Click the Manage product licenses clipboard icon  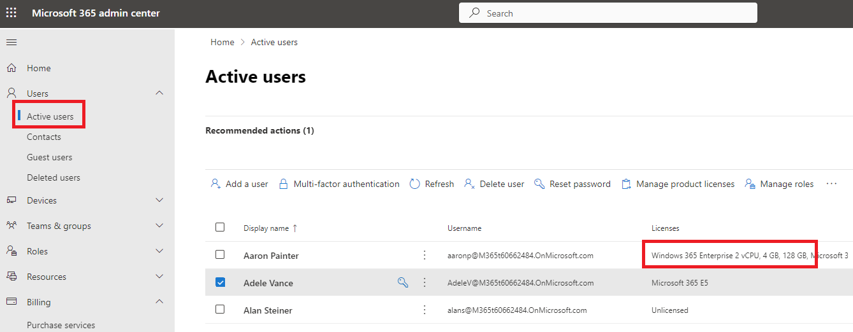pyautogui.click(x=626, y=184)
